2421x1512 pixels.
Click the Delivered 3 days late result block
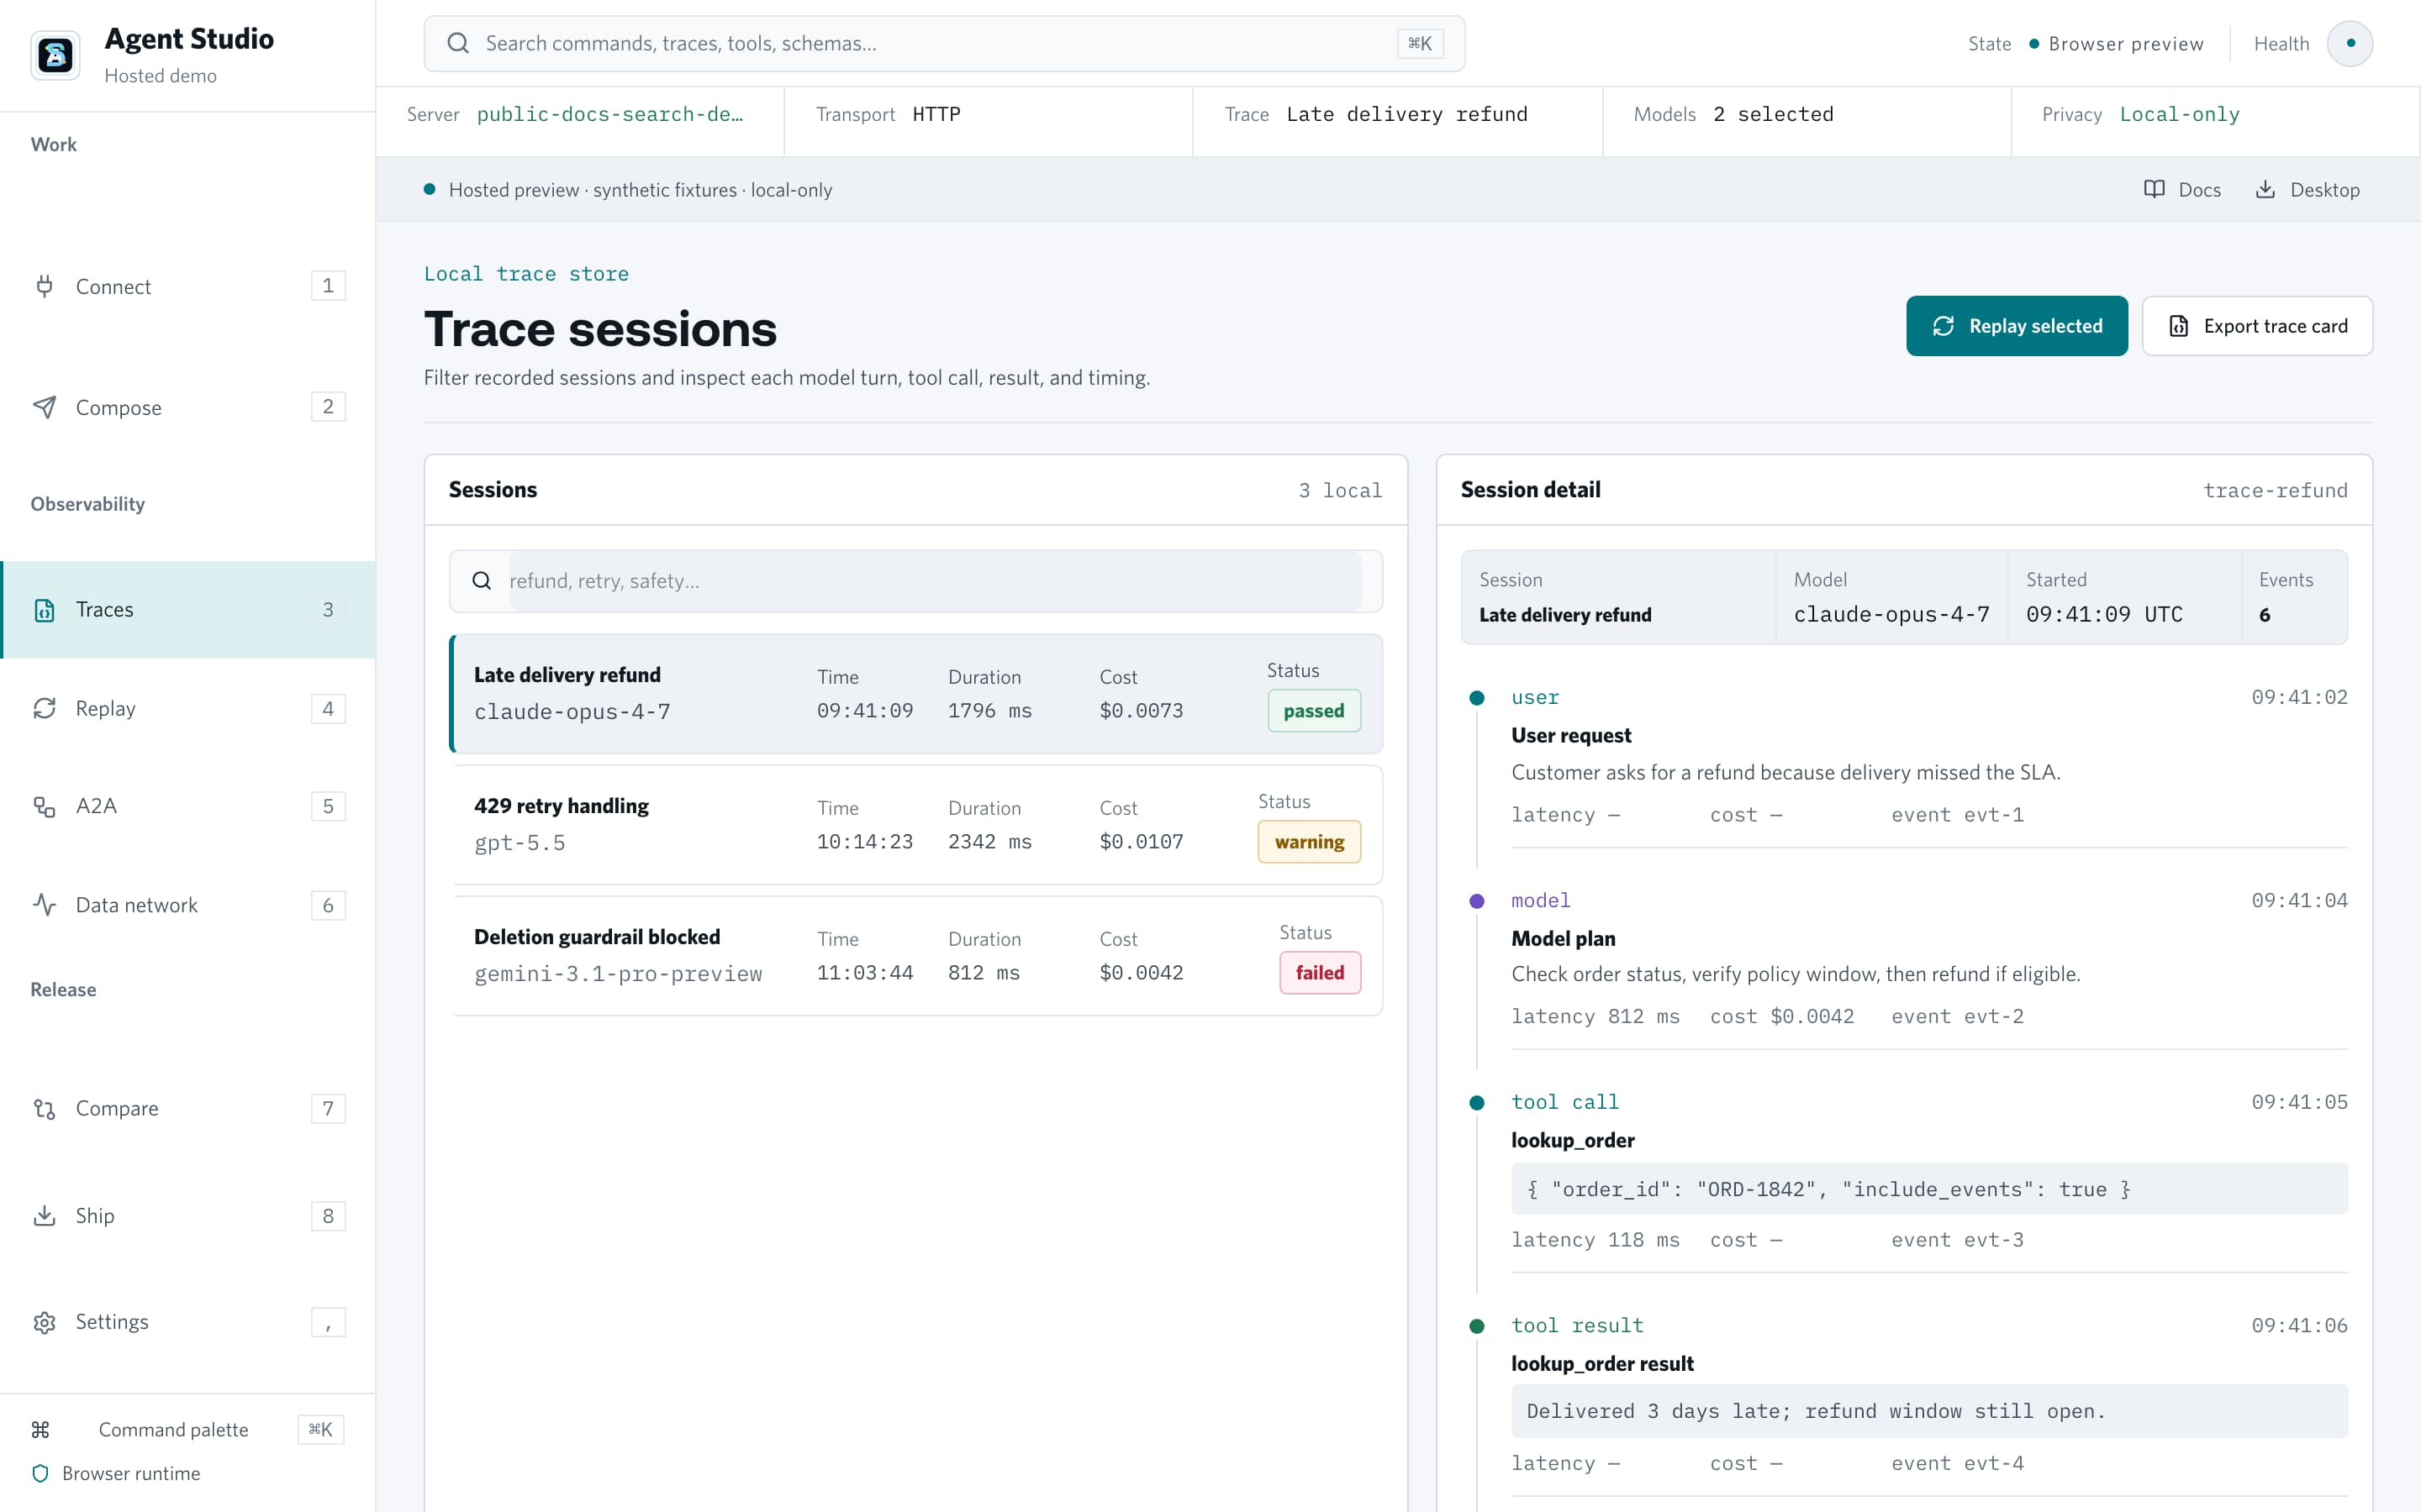(x=1928, y=1411)
